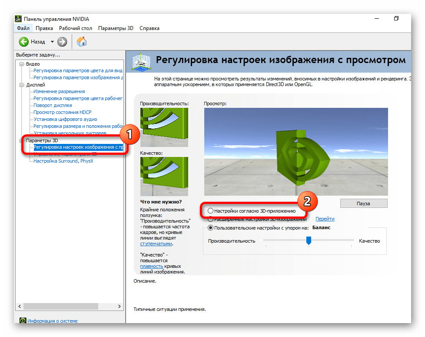Select 'Поворот дисплея' tree item
Screen dimensions: 425x337
tap(53, 105)
